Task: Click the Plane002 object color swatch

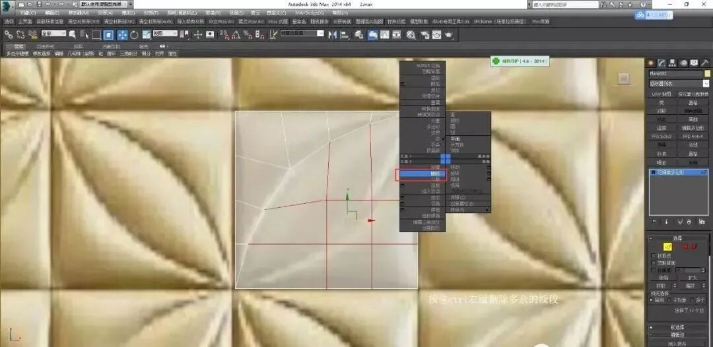Action: click(x=707, y=74)
